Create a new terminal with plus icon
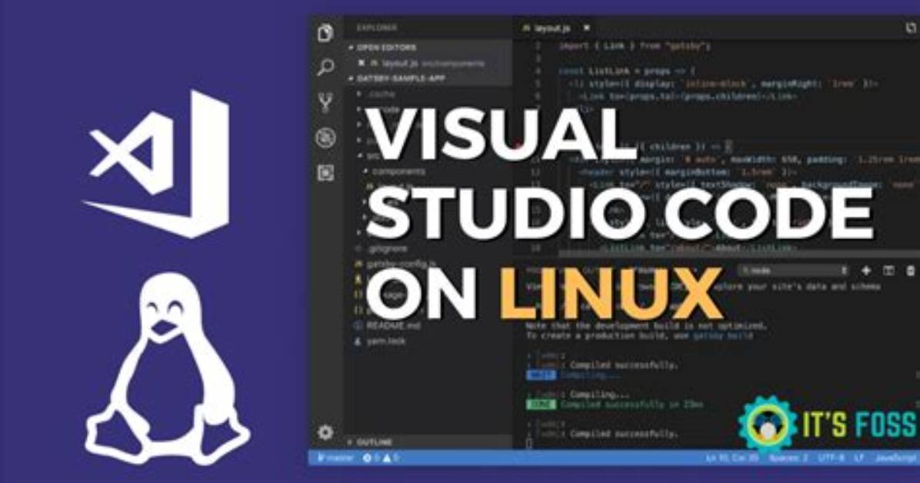 (866, 271)
